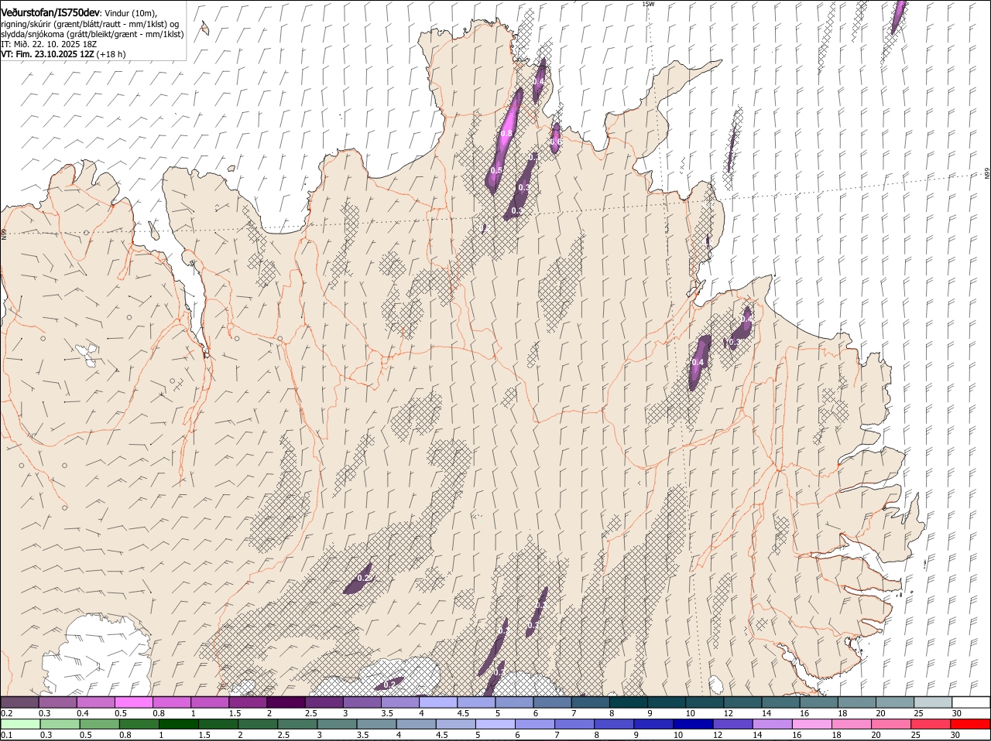Choose lower legend swatch labeled 25
The height and width of the screenshot is (741, 991).
coord(930,724)
